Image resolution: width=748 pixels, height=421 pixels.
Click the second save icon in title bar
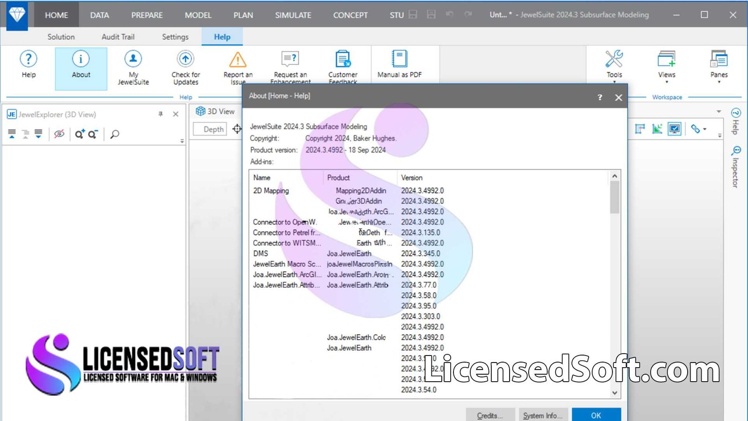coord(431,15)
